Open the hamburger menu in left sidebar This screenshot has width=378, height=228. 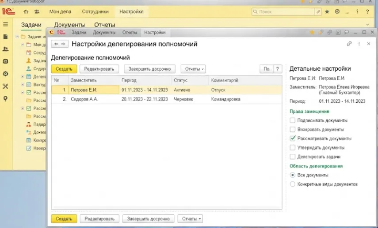[x=5, y=24]
